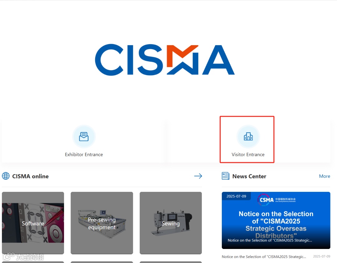Screen dimensions: 337x263
Task: Open the Software category thumbnail
Action: (x=33, y=223)
